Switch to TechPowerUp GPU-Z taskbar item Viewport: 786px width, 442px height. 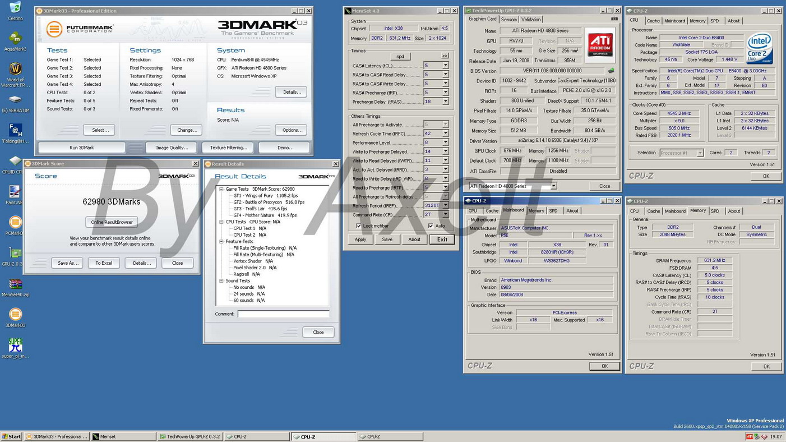pos(190,436)
